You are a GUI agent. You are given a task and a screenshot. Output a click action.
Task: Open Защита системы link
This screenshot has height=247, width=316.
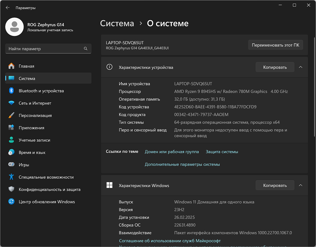pyautogui.click(x=222, y=151)
